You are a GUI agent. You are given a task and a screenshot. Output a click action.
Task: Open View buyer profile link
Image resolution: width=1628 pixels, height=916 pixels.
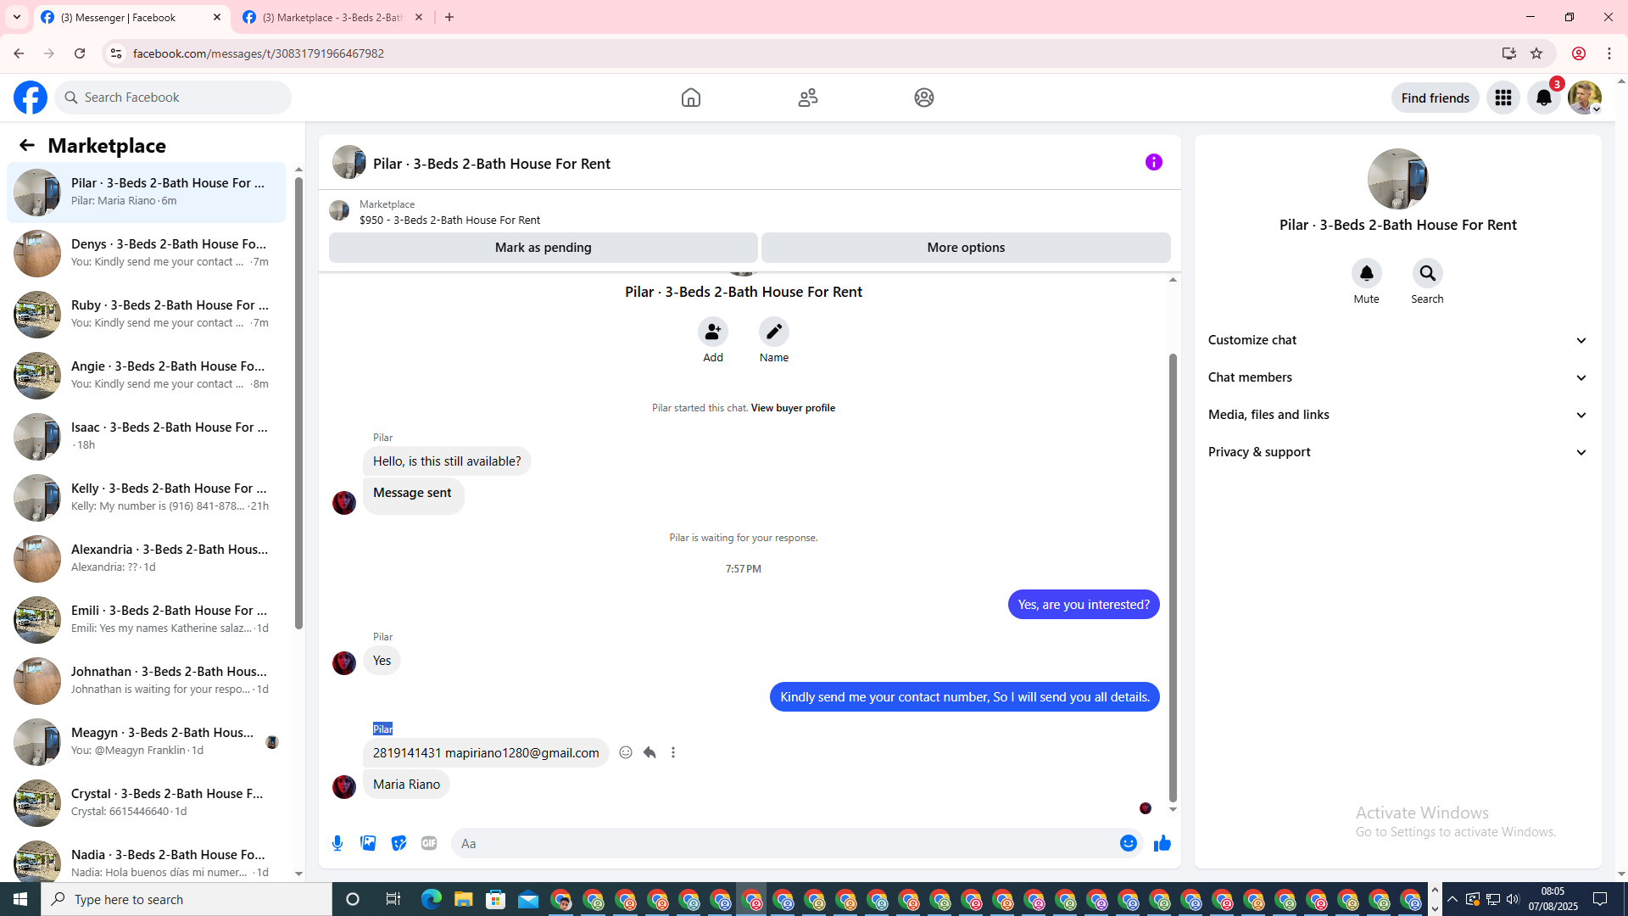793,408
